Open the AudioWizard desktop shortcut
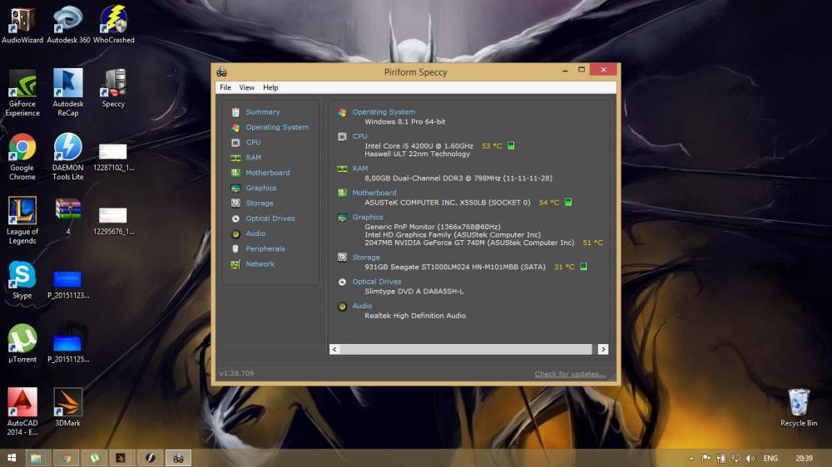 pos(22,24)
